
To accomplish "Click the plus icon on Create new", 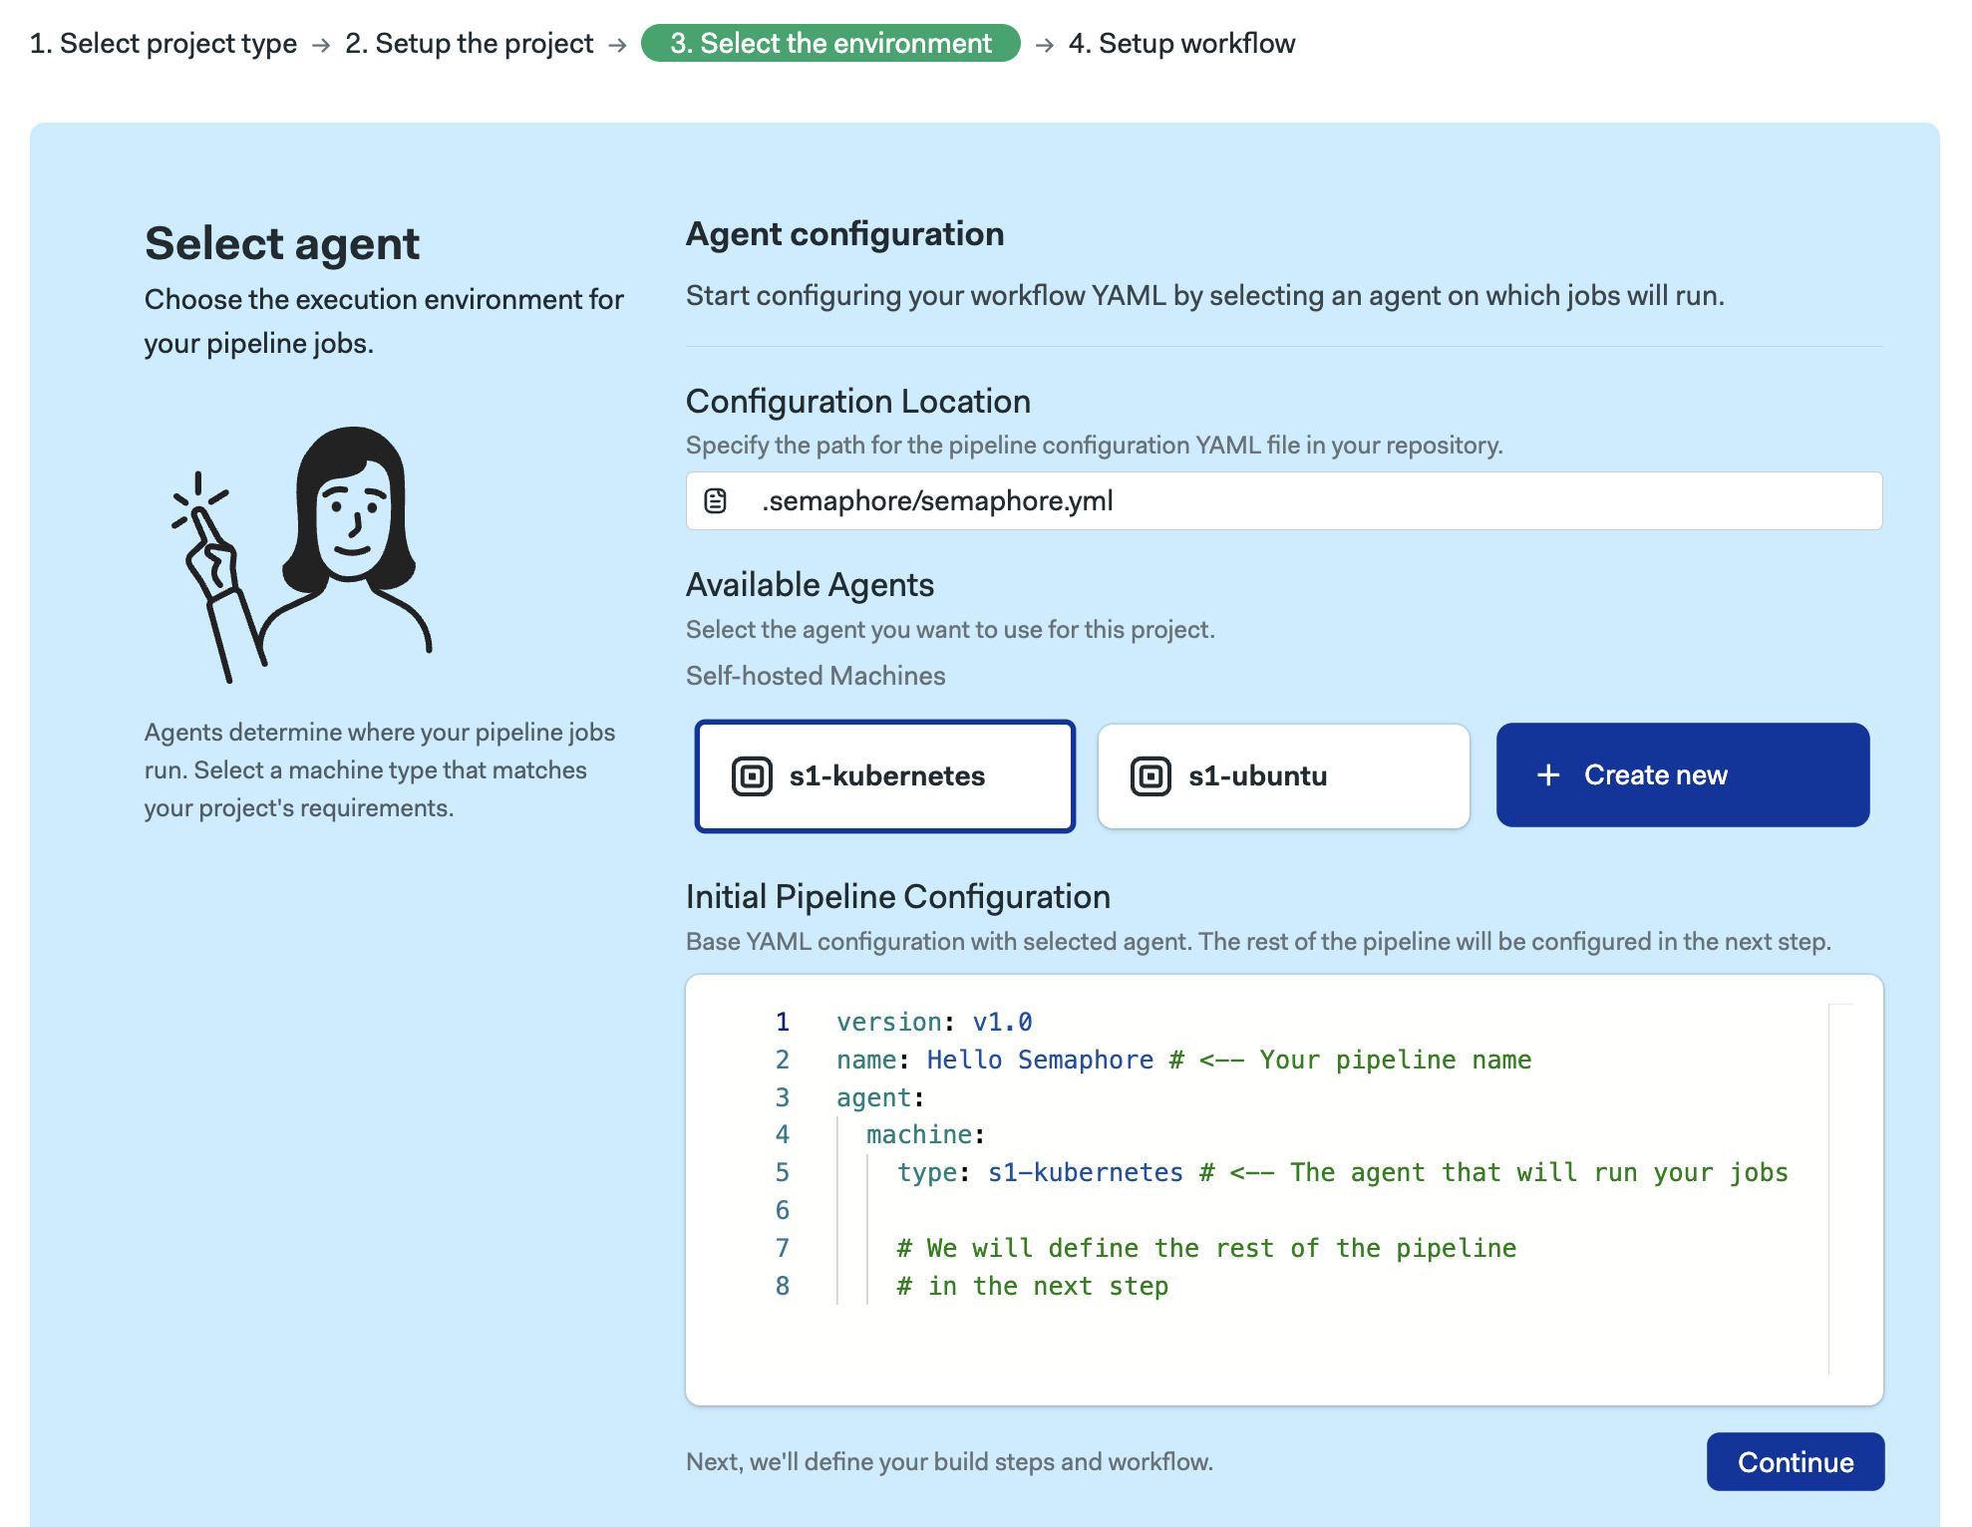I will point(1548,774).
